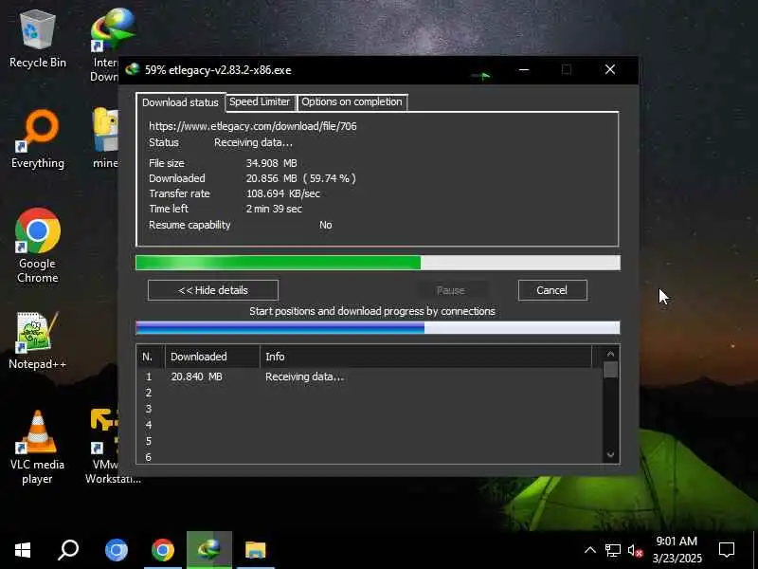Minimize the download progress window
The image size is (758, 569).
point(524,69)
